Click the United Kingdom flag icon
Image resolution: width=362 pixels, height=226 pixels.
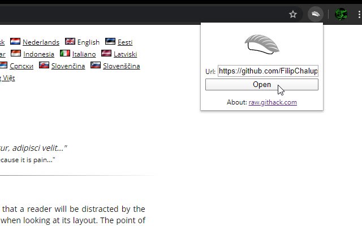click(x=70, y=41)
